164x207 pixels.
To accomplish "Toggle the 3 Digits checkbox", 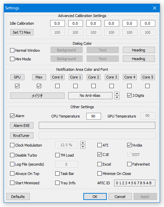I will point(129,95).
